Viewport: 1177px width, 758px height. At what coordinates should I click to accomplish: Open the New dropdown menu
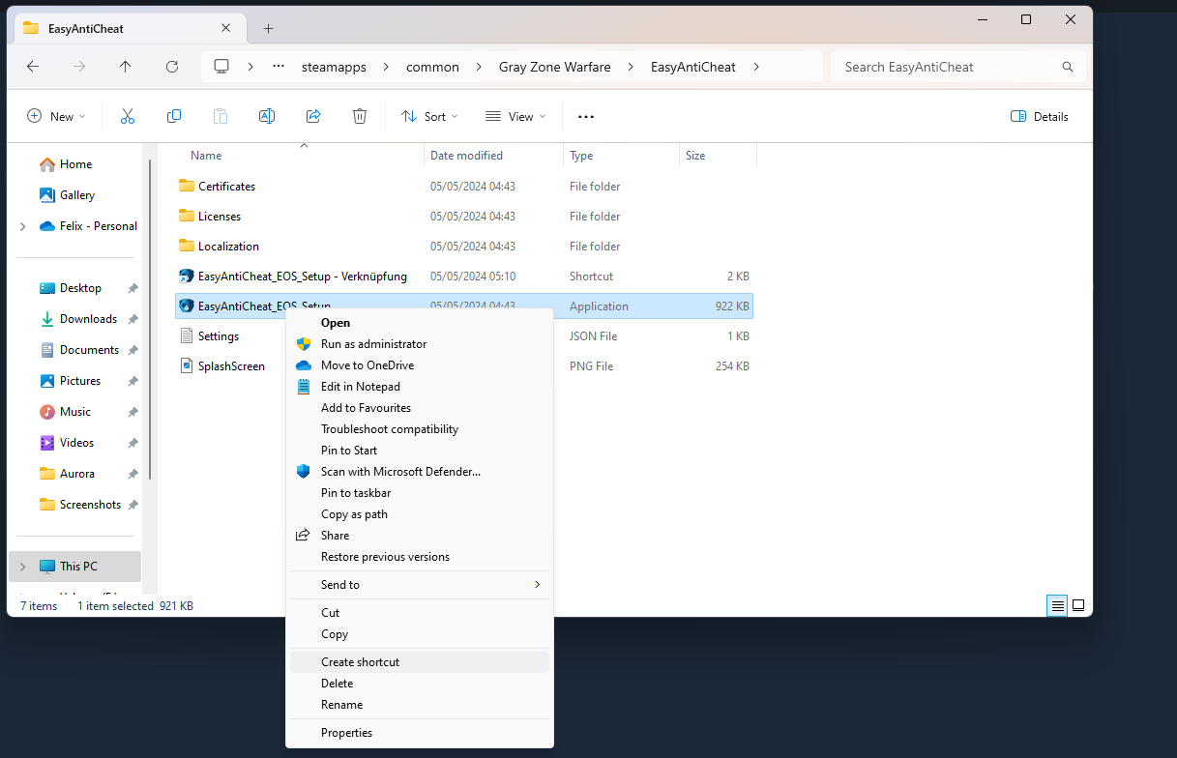[x=56, y=117]
